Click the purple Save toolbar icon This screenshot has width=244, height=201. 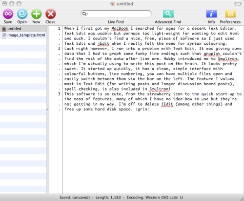[x=8, y=14]
